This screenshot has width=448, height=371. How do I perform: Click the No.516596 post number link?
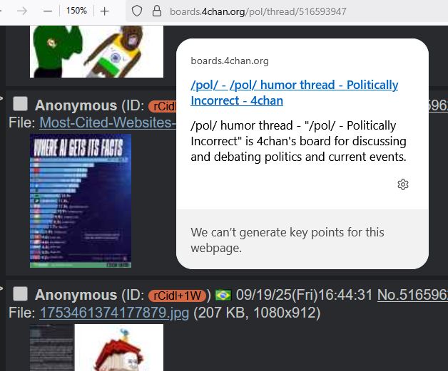(412, 295)
